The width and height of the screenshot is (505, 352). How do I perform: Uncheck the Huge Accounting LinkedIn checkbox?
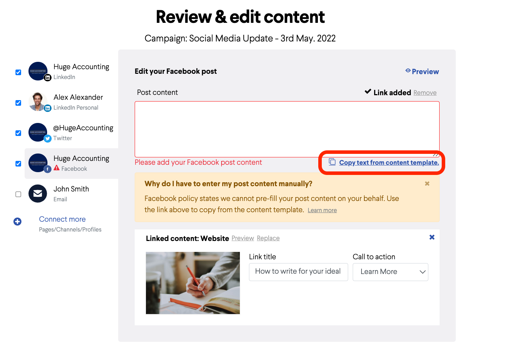pos(18,72)
